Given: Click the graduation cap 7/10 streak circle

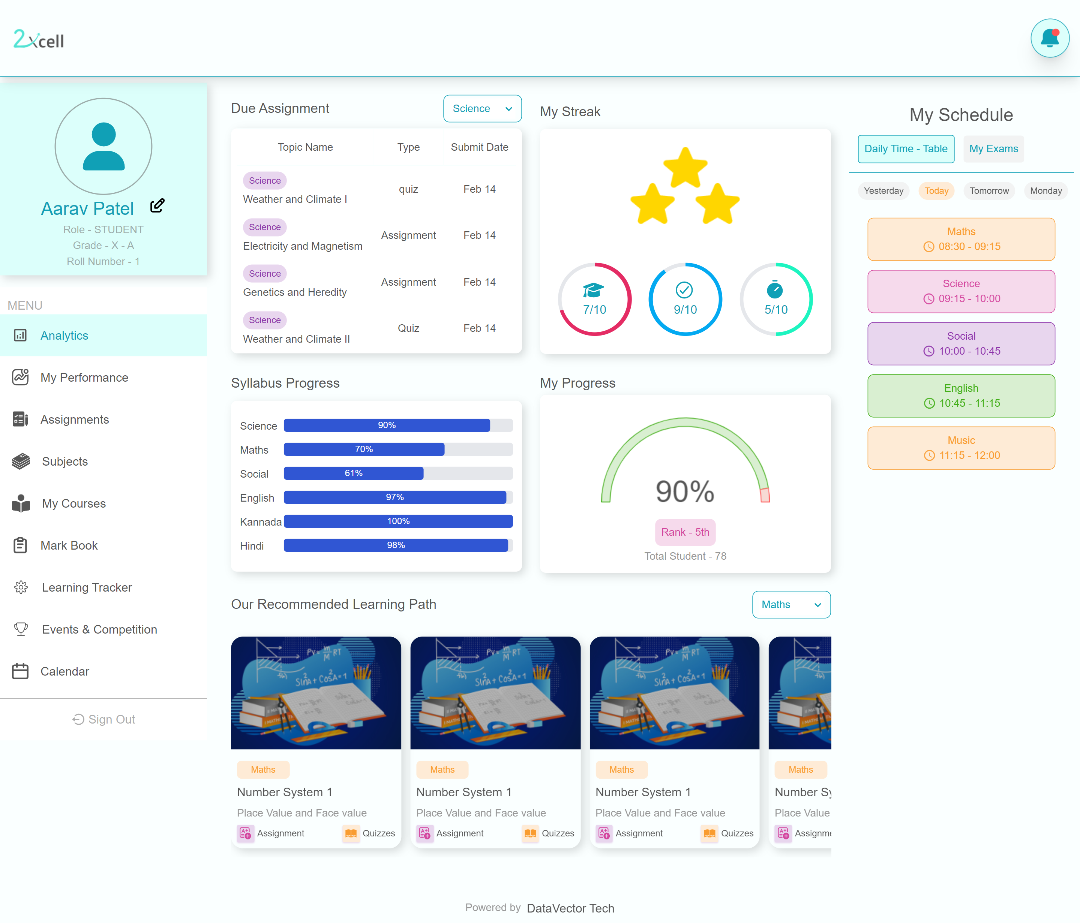Looking at the screenshot, I should coord(594,299).
